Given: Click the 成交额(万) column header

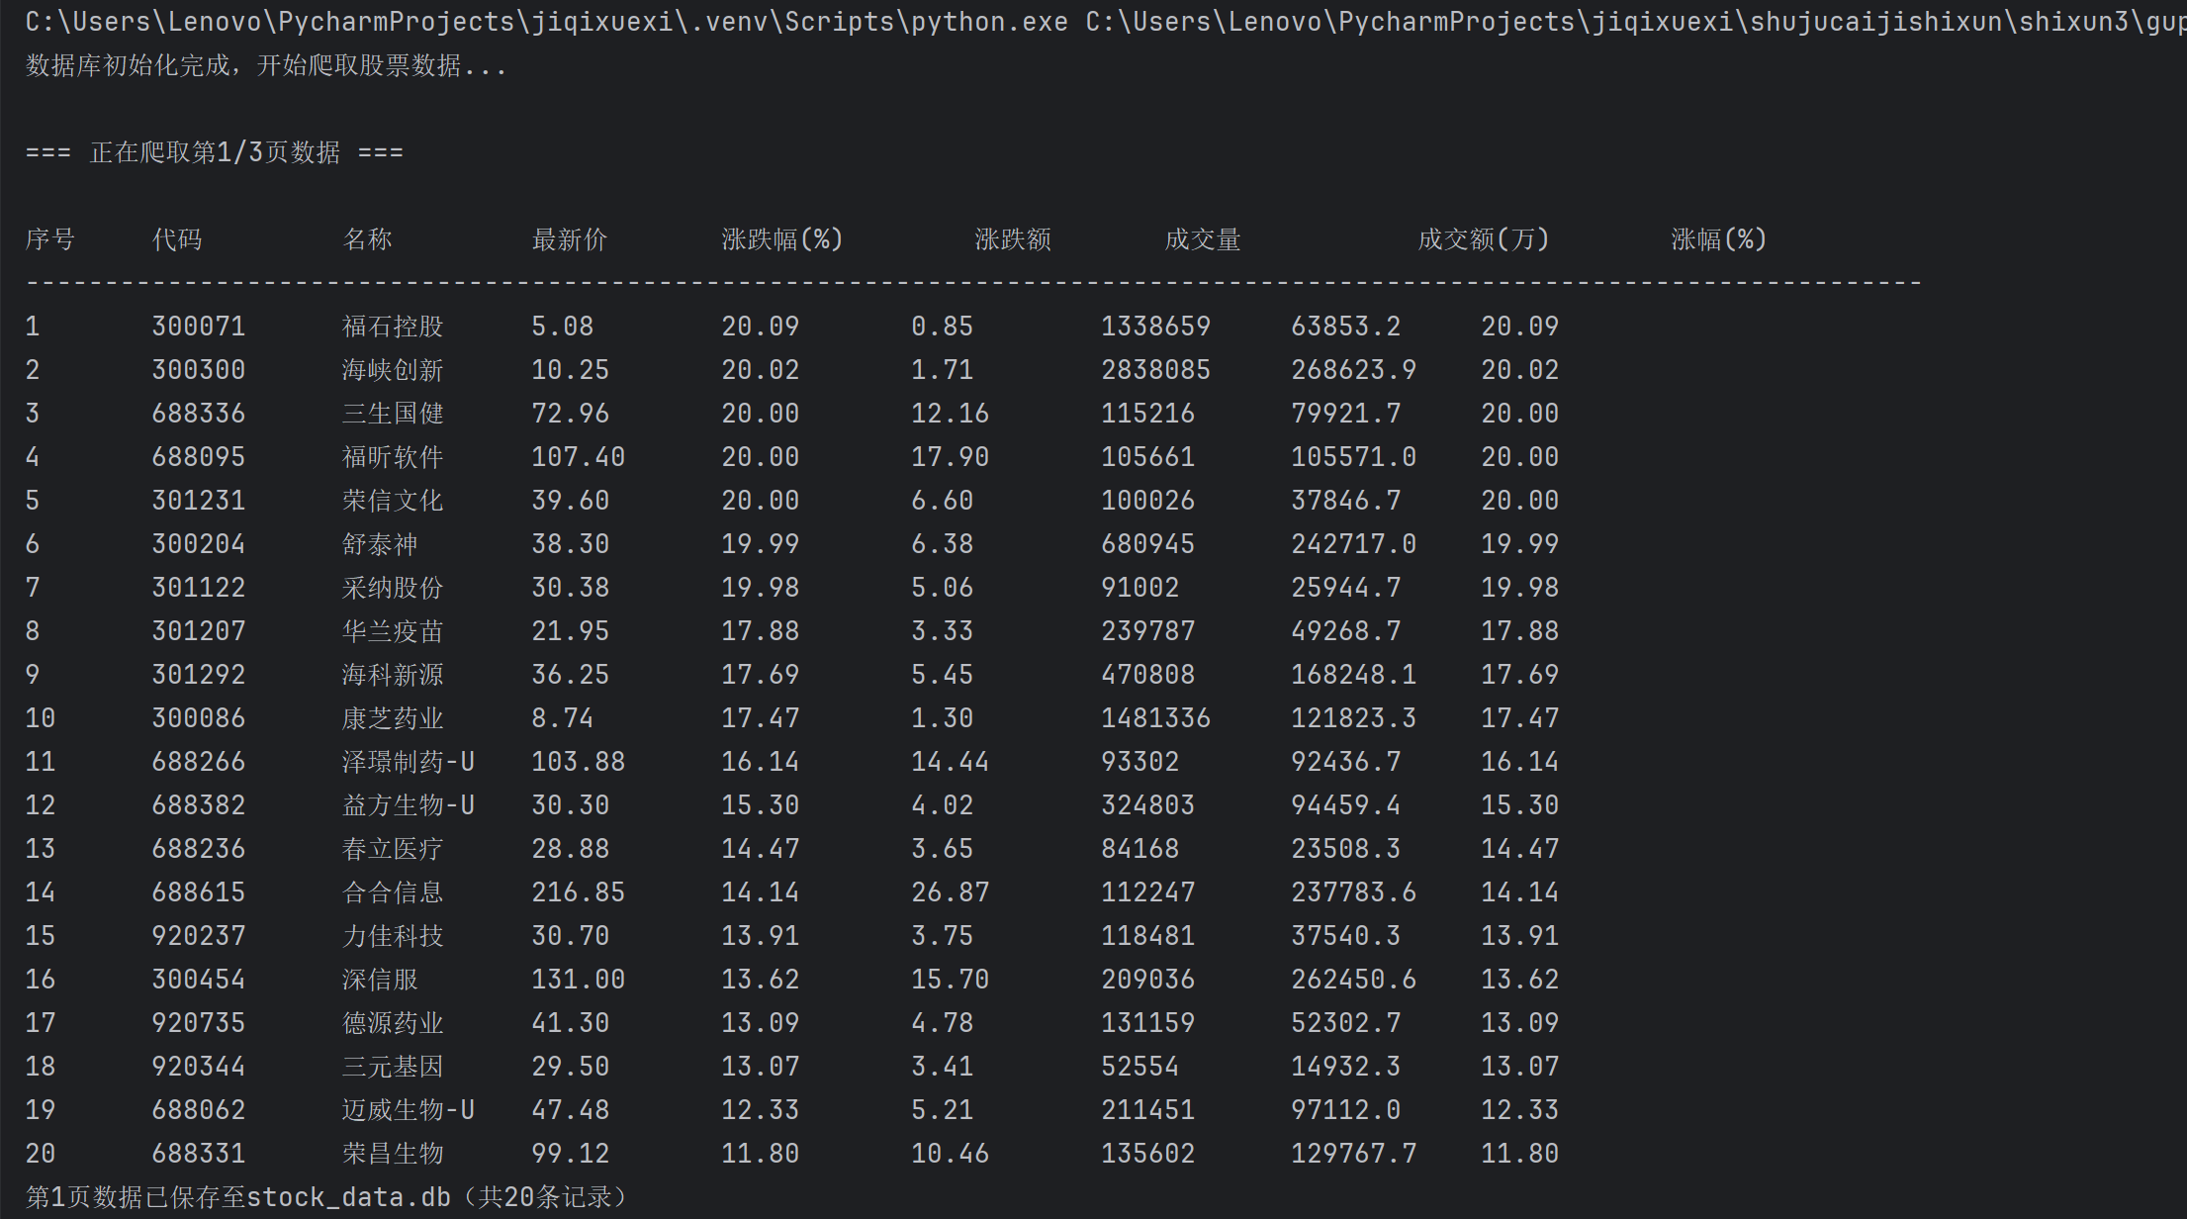Looking at the screenshot, I should click(x=1483, y=239).
